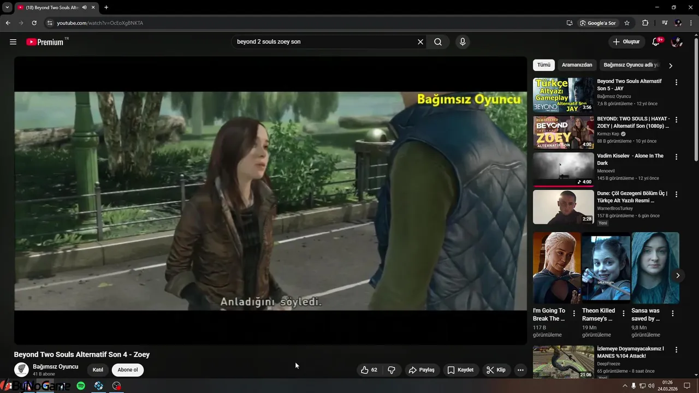The height and width of the screenshot is (393, 699).
Task: Click the taskbar volume icon
Action: click(651, 386)
